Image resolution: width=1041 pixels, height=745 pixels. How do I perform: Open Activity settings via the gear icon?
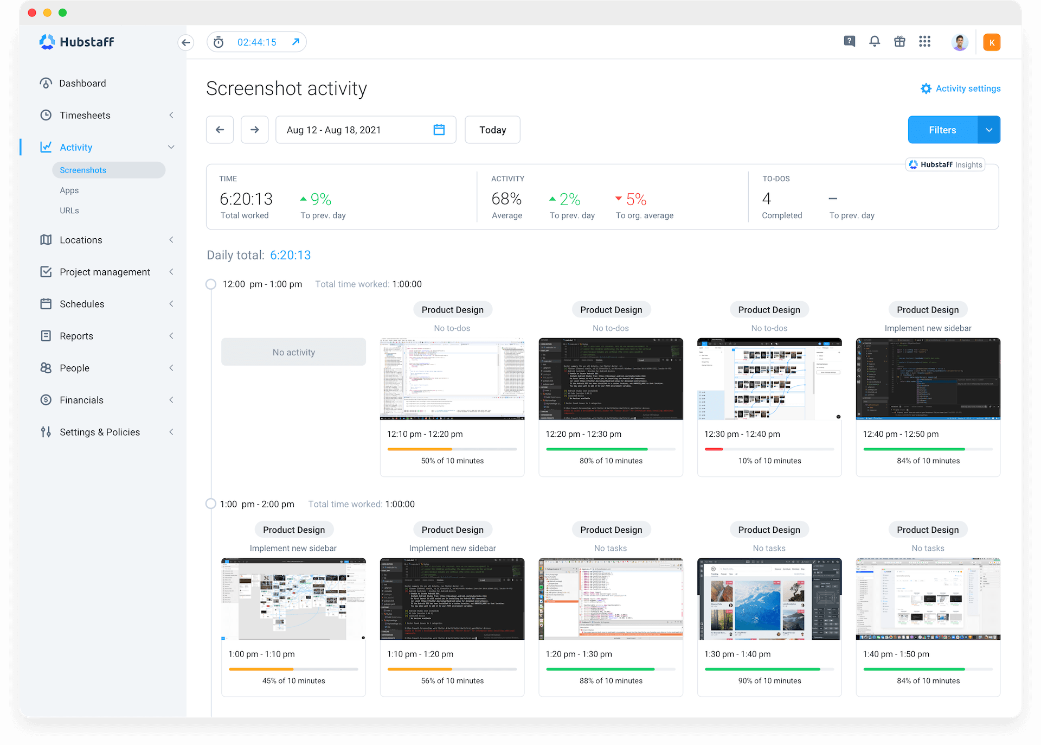click(x=926, y=88)
